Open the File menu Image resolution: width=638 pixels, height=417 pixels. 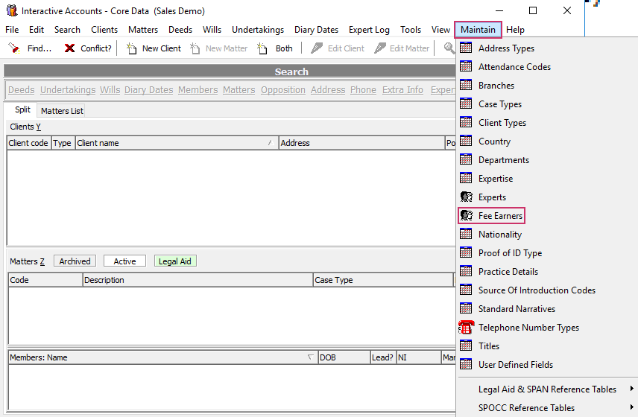pos(12,30)
